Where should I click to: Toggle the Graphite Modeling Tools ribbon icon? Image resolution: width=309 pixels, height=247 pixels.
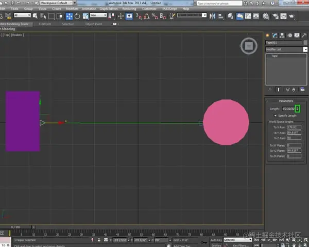click(x=240, y=16)
